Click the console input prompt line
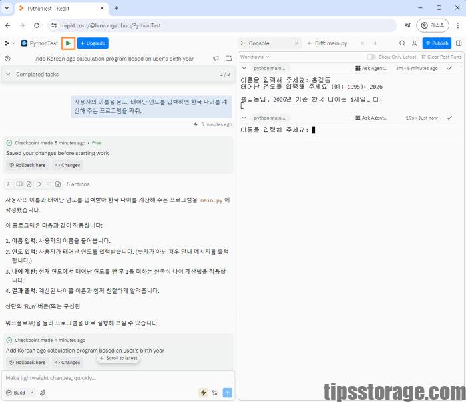Viewport: 466px width, 402px height. [278, 130]
